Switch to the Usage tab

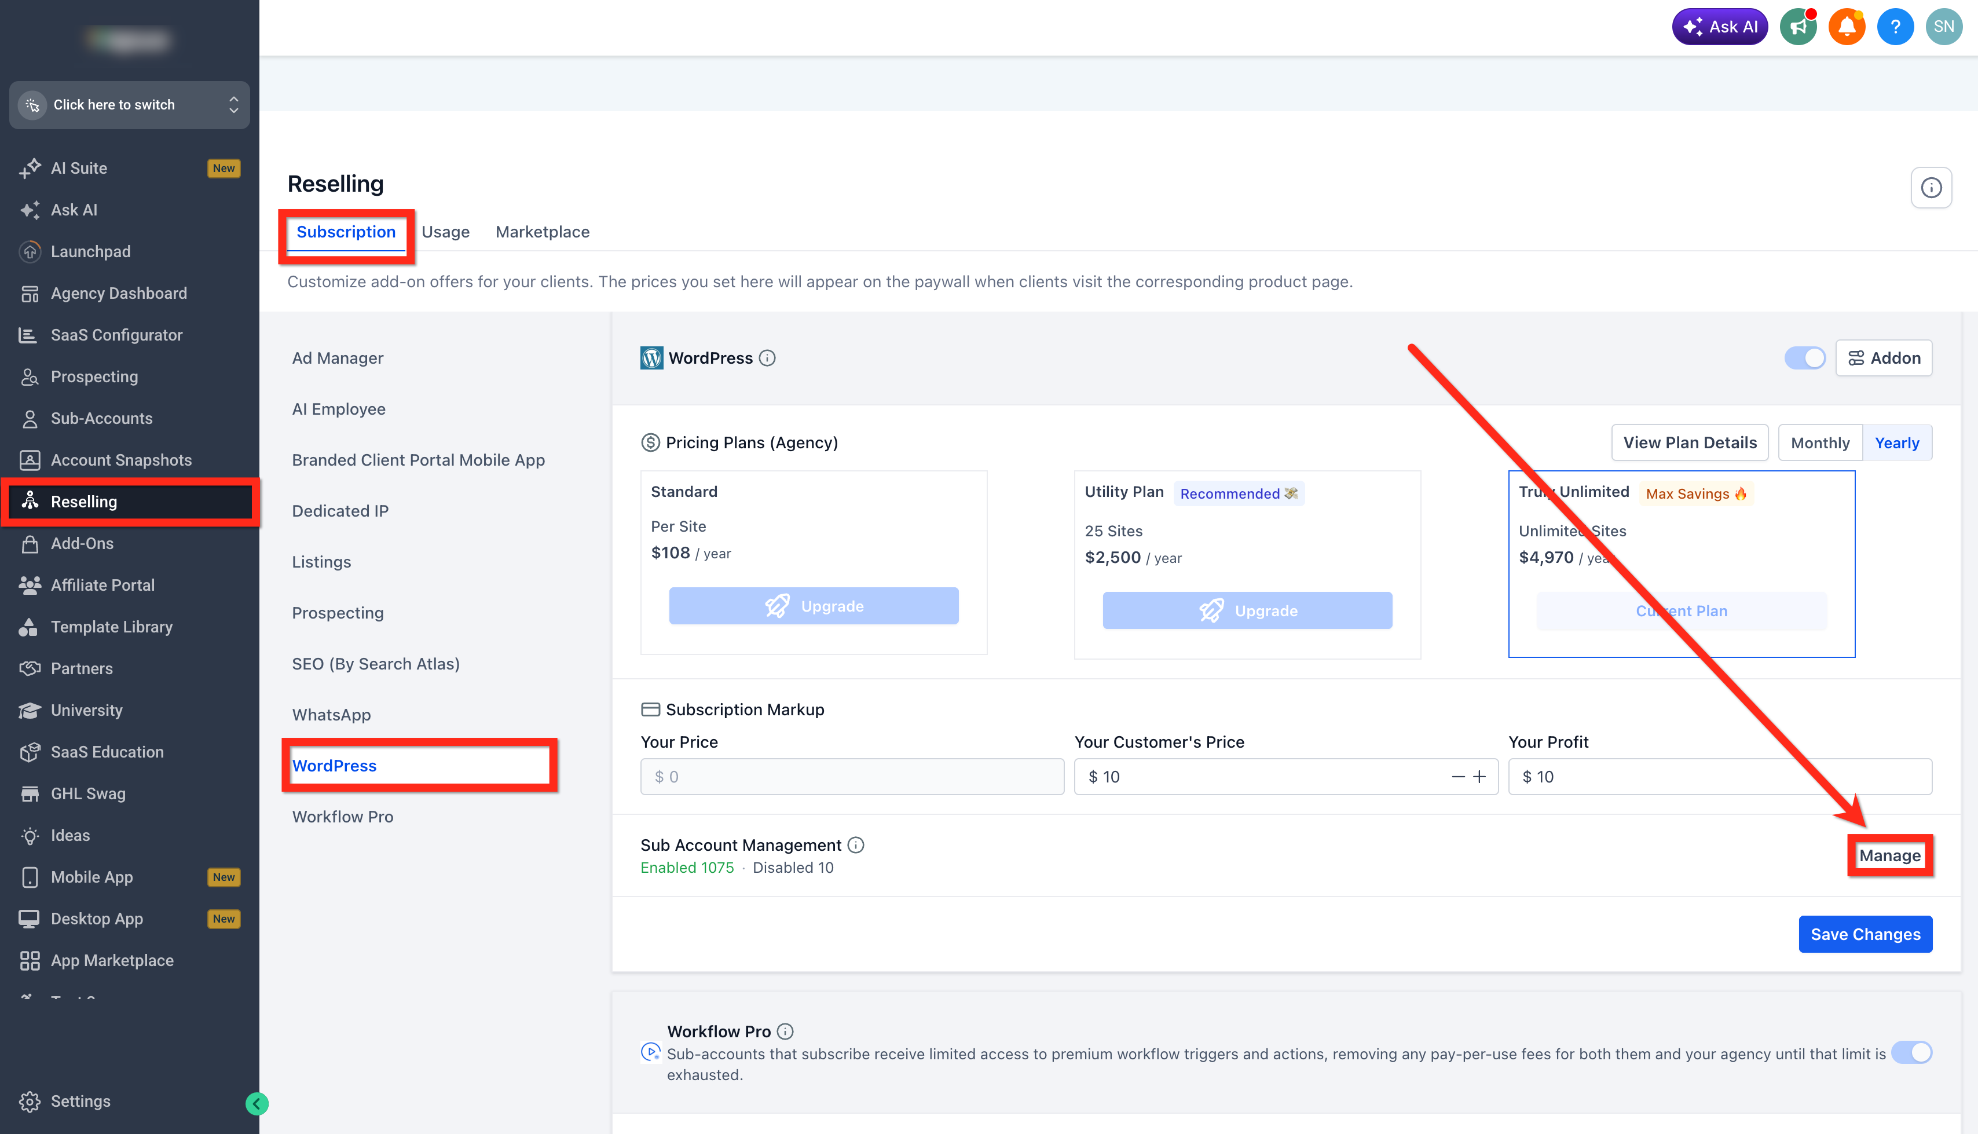tap(445, 232)
